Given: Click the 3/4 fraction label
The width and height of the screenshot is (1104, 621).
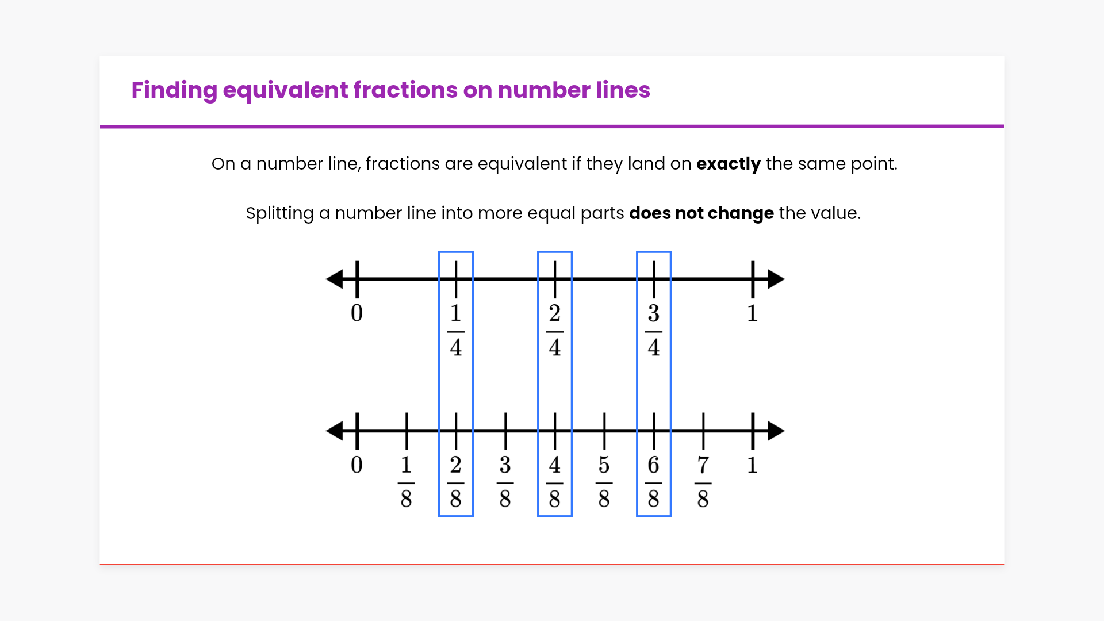Looking at the screenshot, I should click(654, 331).
